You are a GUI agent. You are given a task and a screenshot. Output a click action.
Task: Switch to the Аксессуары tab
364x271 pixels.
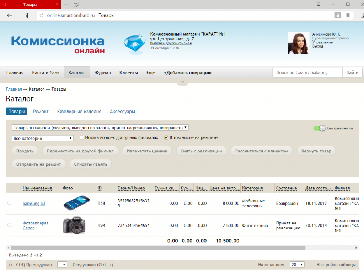click(x=122, y=112)
